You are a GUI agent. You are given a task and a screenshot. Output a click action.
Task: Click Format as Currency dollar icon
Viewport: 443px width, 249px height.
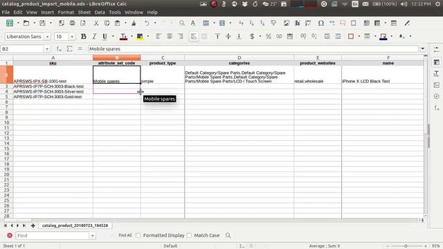(252, 37)
